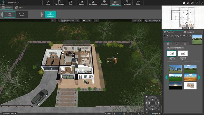Open the Materials module
This screenshot has width=204, height=115.
[104, 3]
